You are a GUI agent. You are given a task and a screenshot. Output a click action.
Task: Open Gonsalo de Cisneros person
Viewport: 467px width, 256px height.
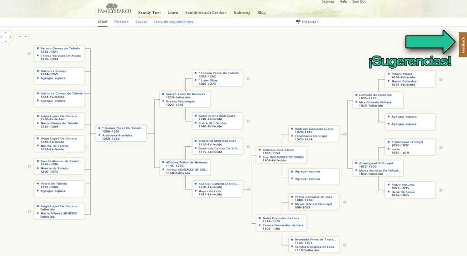coord(375,95)
